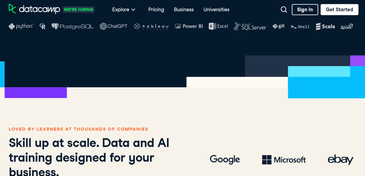Select the Python technology icon

tap(21, 26)
